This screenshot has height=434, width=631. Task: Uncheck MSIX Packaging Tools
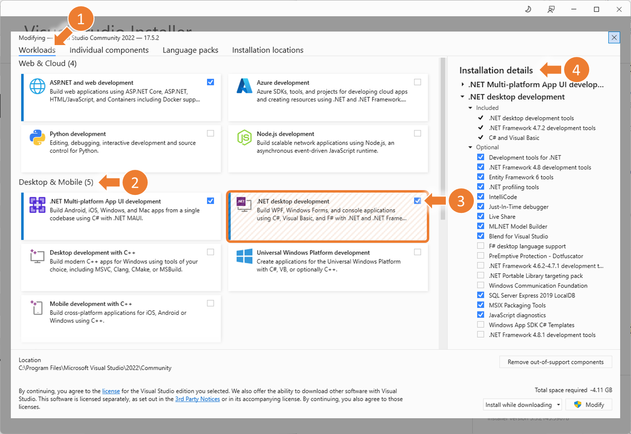tap(480, 305)
